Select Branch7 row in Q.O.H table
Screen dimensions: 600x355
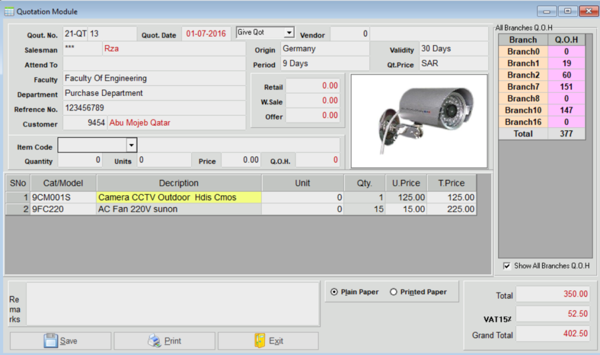coord(523,87)
